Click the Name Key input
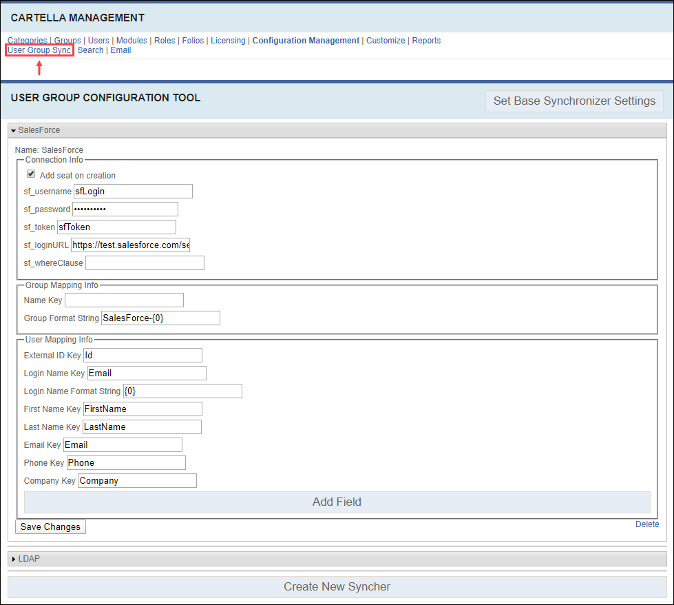The width and height of the screenshot is (674, 605). tap(124, 300)
